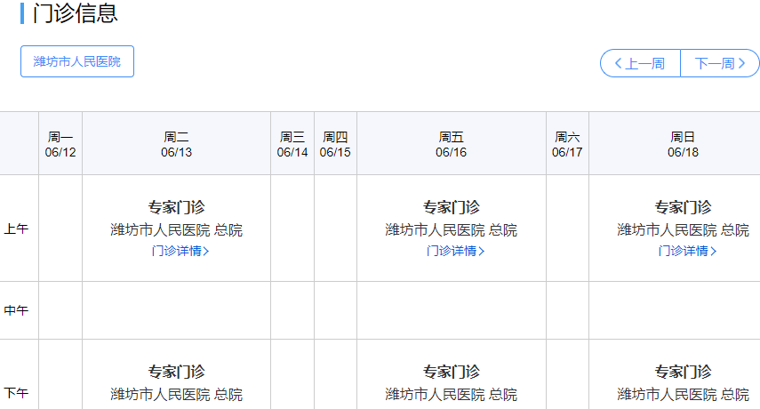The image size is (760, 409).
Task: Choose the 周日 06/18 column header
Action: click(x=683, y=144)
